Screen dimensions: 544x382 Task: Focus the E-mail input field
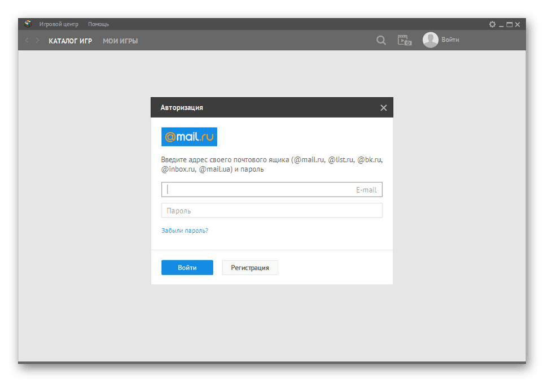click(271, 190)
